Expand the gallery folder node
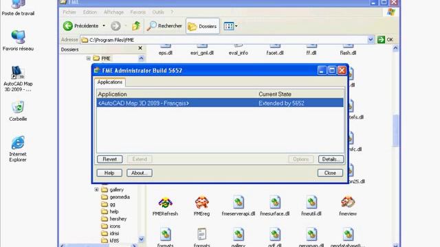440x247 pixels. coord(96,189)
